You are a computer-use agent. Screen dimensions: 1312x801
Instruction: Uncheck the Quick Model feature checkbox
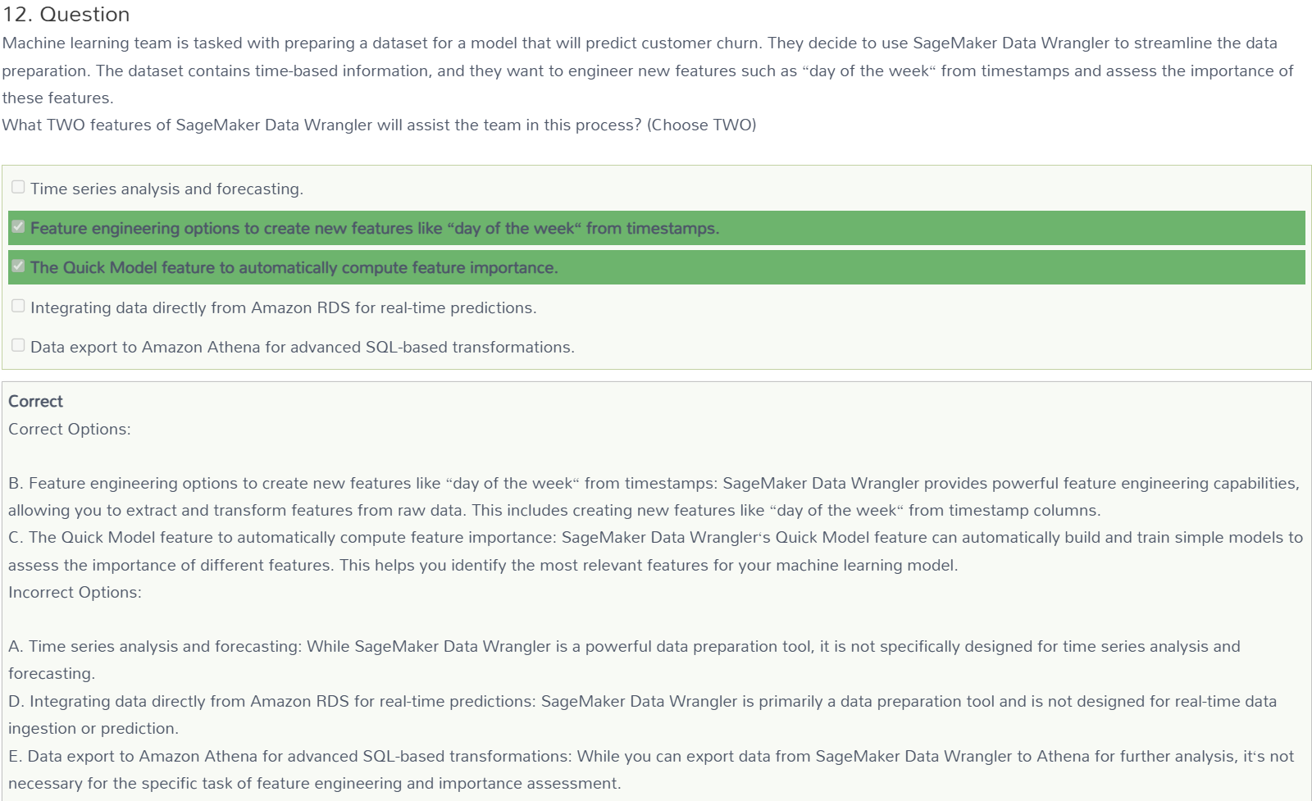[18, 266]
